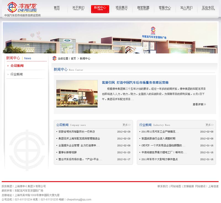Click date 2012-02-29 beside 安徽省明光市 article

click(124, 131)
